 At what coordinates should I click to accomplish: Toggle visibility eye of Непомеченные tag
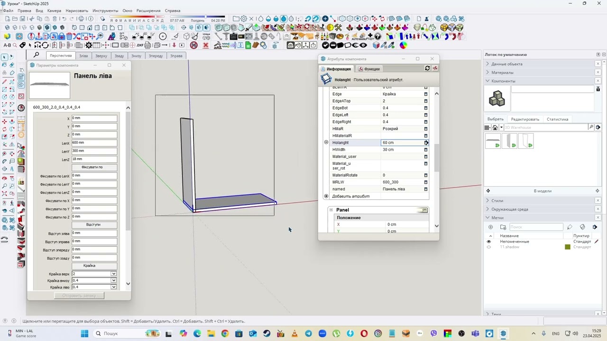[488, 242]
